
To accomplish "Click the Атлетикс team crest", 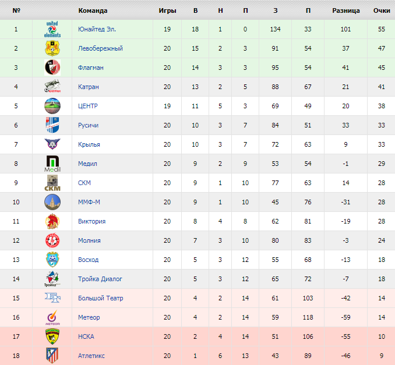I will point(52,356).
